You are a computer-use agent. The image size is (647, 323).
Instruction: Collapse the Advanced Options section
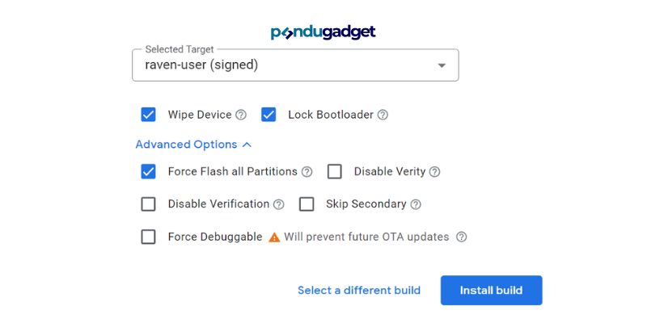(193, 145)
